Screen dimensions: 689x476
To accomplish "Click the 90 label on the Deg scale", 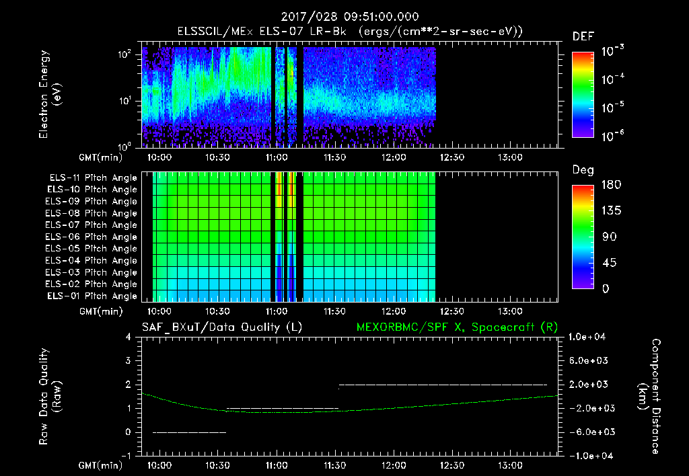I will (x=610, y=237).
